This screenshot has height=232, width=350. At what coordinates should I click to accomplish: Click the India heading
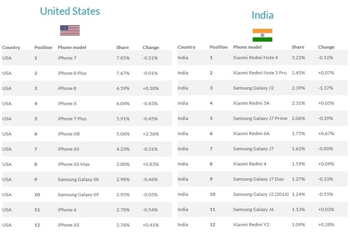tap(262, 15)
